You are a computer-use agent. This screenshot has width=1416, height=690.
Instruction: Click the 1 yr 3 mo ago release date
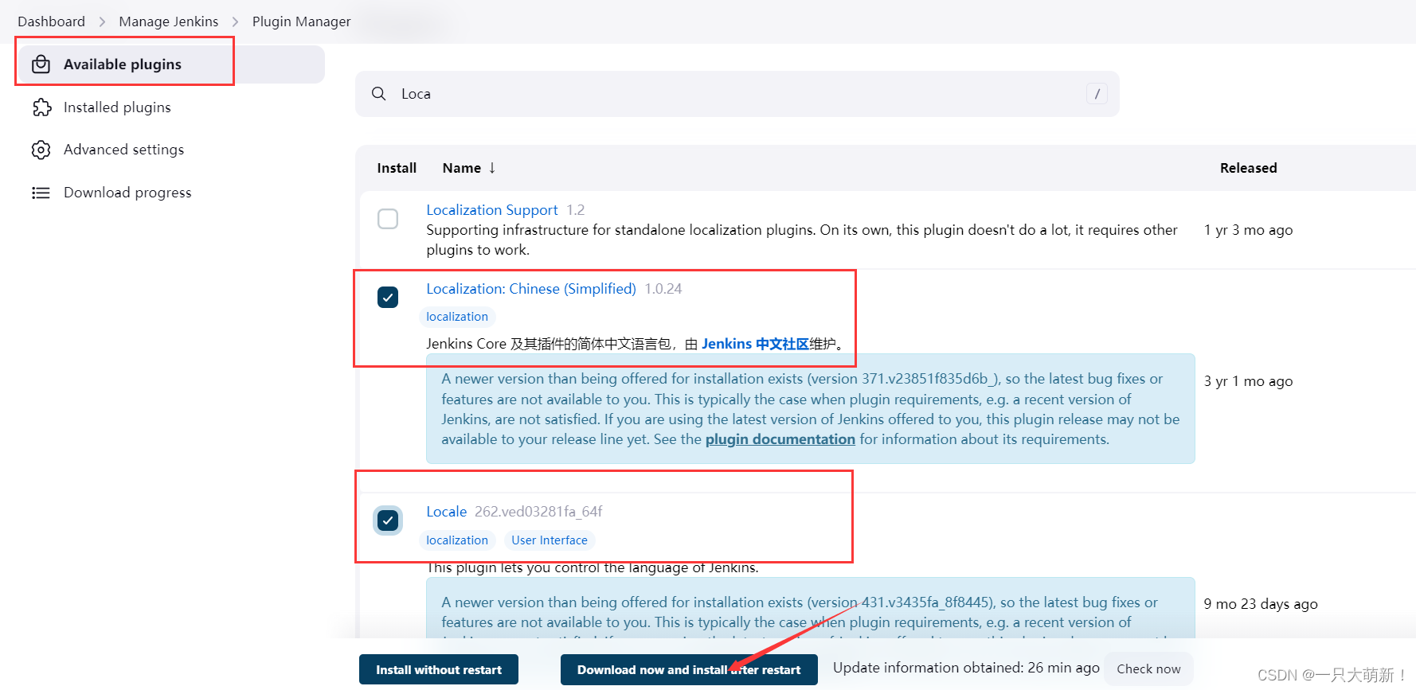tap(1248, 230)
